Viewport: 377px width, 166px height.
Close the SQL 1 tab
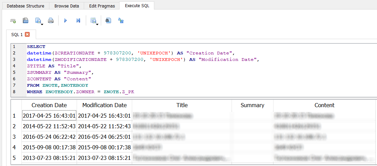pos(27,34)
